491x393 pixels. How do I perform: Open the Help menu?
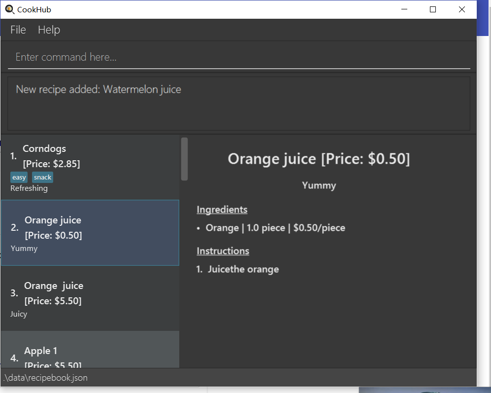tap(49, 30)
